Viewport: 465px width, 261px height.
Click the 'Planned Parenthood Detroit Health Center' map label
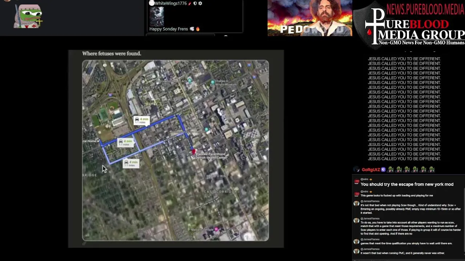[211, 156]
